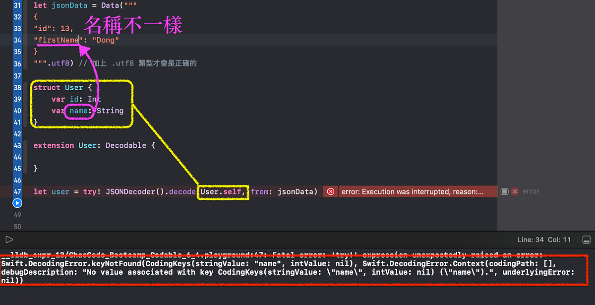Click the red error badge beside line 47
This screenshot has width=595, height=305.
[330, 191]
